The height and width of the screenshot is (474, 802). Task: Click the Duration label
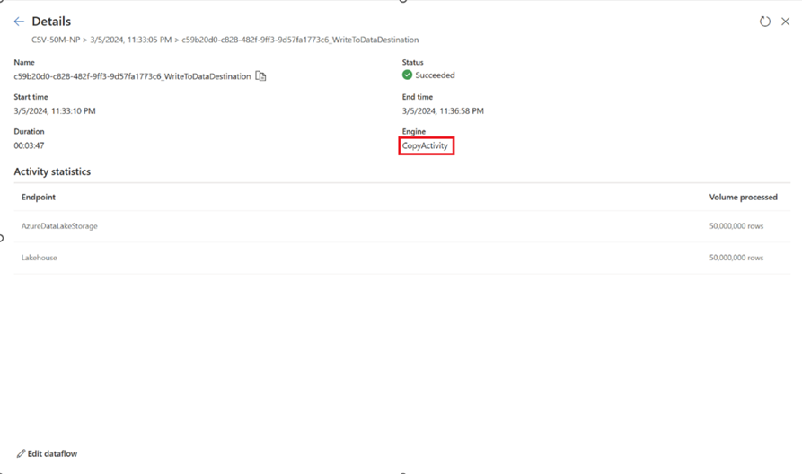point(29,132)
